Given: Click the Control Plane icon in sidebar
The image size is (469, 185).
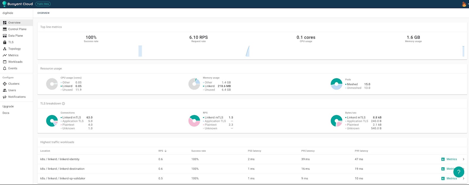Looking at the screenshot, I should (5, 29).
